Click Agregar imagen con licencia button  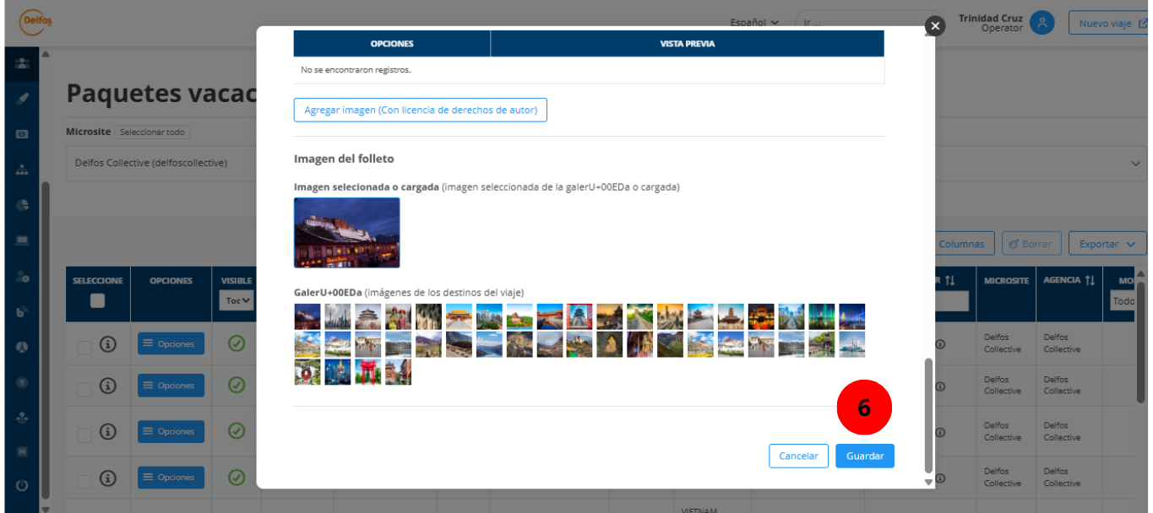pyautogui.click(x=420, y=110)
